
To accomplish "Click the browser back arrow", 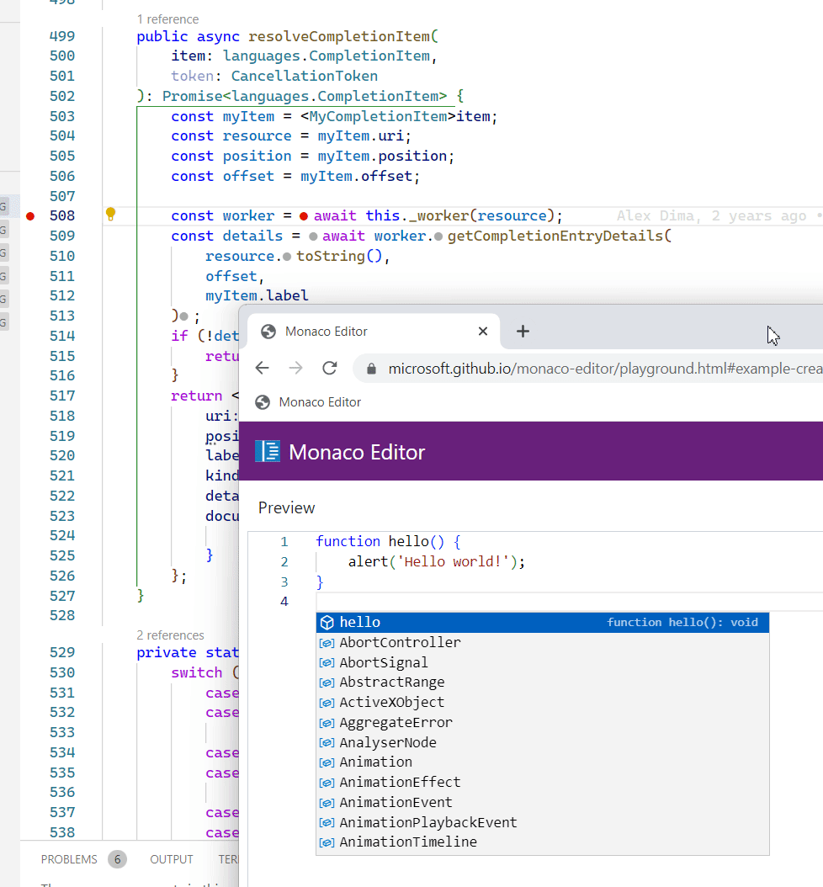I will click(x=262, y=368).
